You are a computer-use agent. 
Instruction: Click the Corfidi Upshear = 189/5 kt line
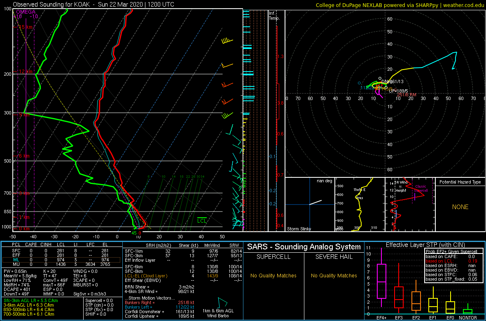[x=160, y=316]
